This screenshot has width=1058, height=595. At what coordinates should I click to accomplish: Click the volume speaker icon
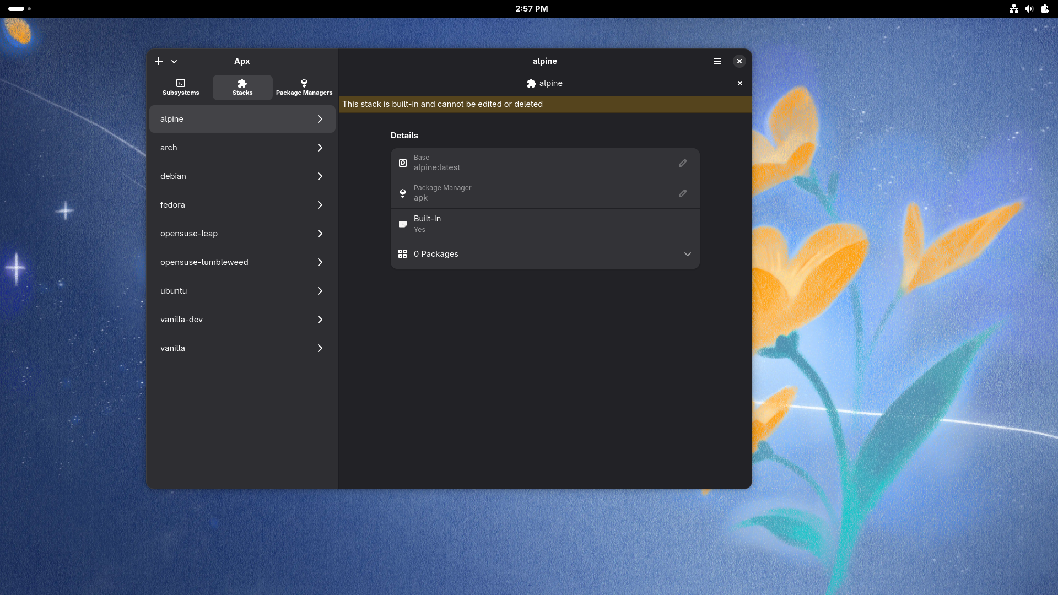click(1029, 9)
